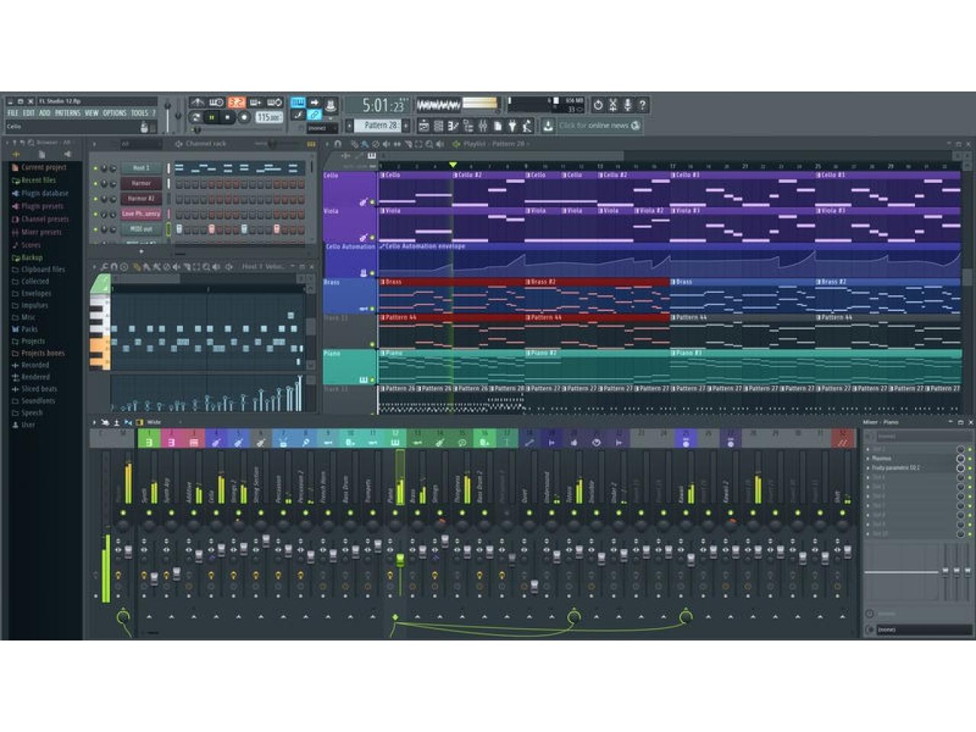Click the MIDI out channel button

tap(141, 230)
